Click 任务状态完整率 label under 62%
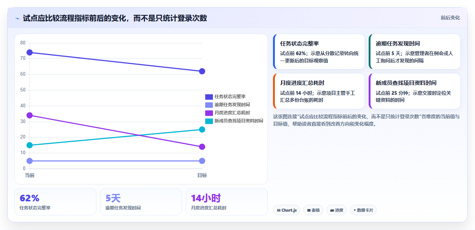 tap(35, 208)
